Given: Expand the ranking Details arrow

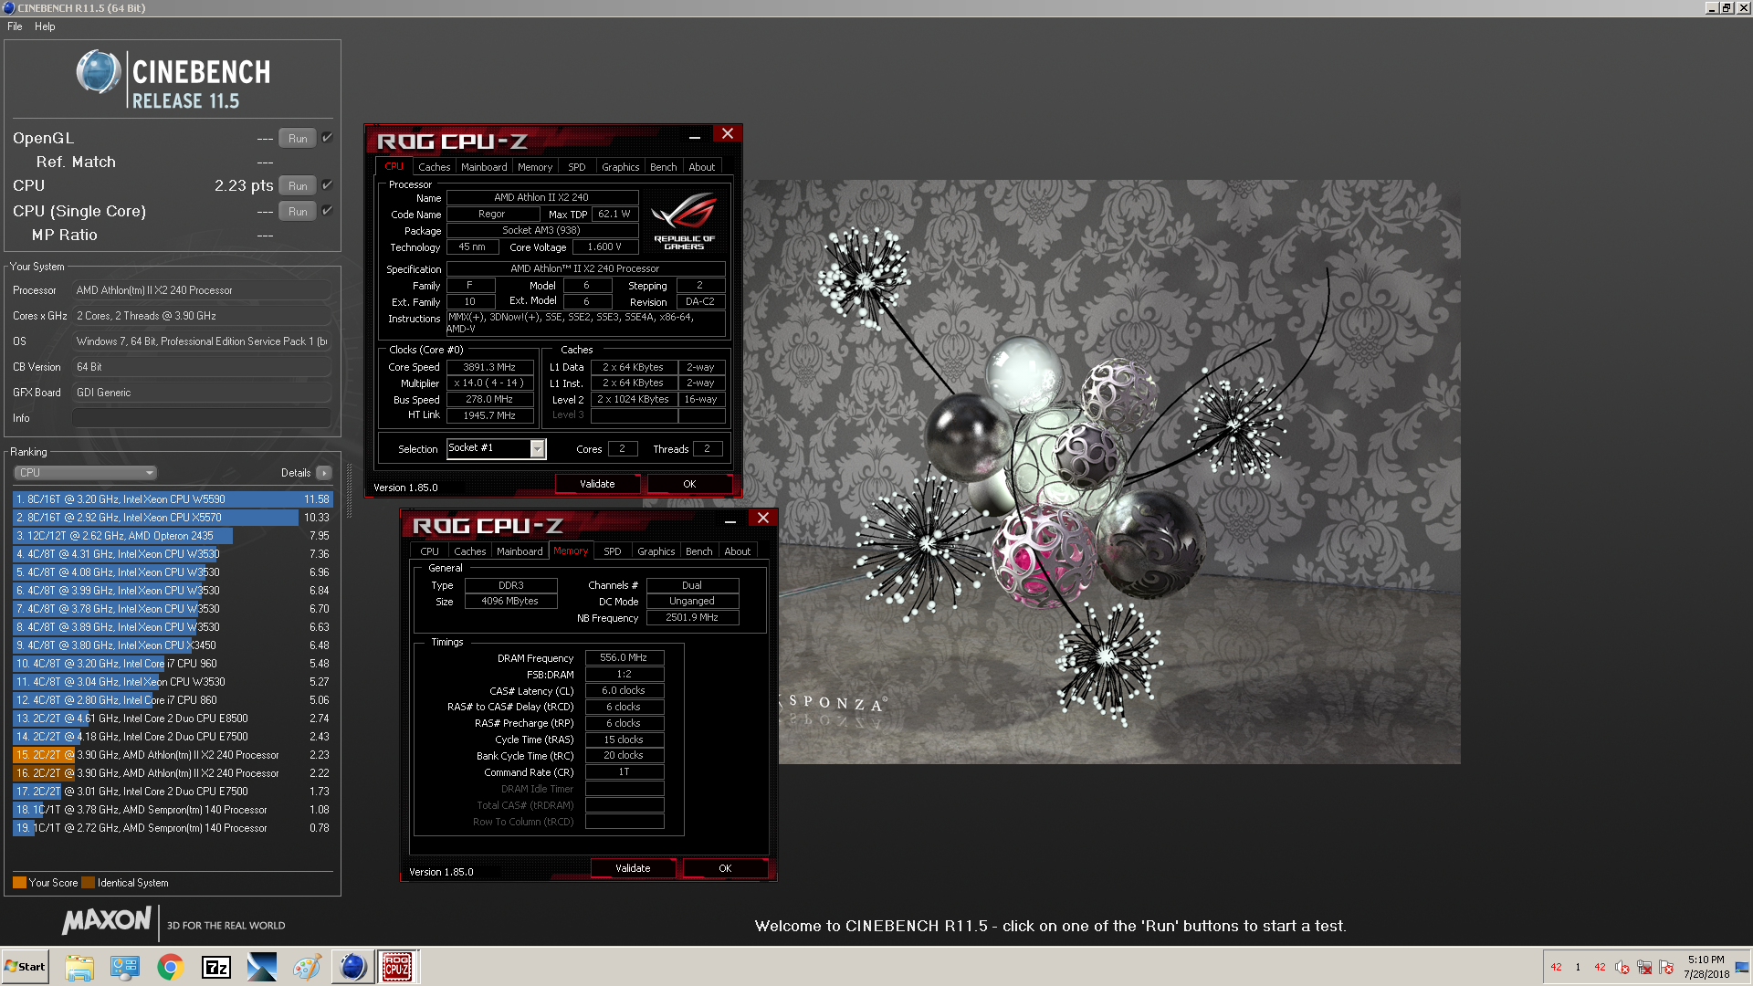Looking at the screenshot, I should [324, 473].
